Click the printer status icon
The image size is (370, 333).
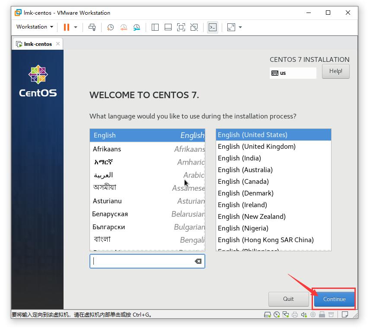[295, 314]
